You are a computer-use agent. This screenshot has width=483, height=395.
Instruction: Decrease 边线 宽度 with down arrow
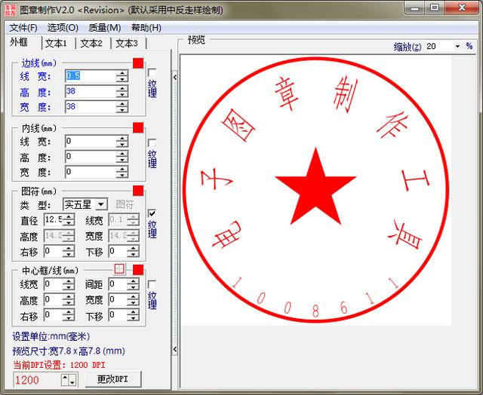[122, 110]
